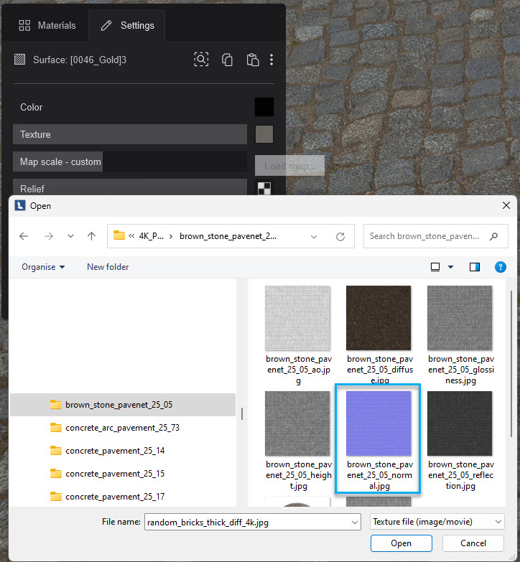The image size is (520, 562).
Task: Click the copy material icon
Action: coord(227,60)
